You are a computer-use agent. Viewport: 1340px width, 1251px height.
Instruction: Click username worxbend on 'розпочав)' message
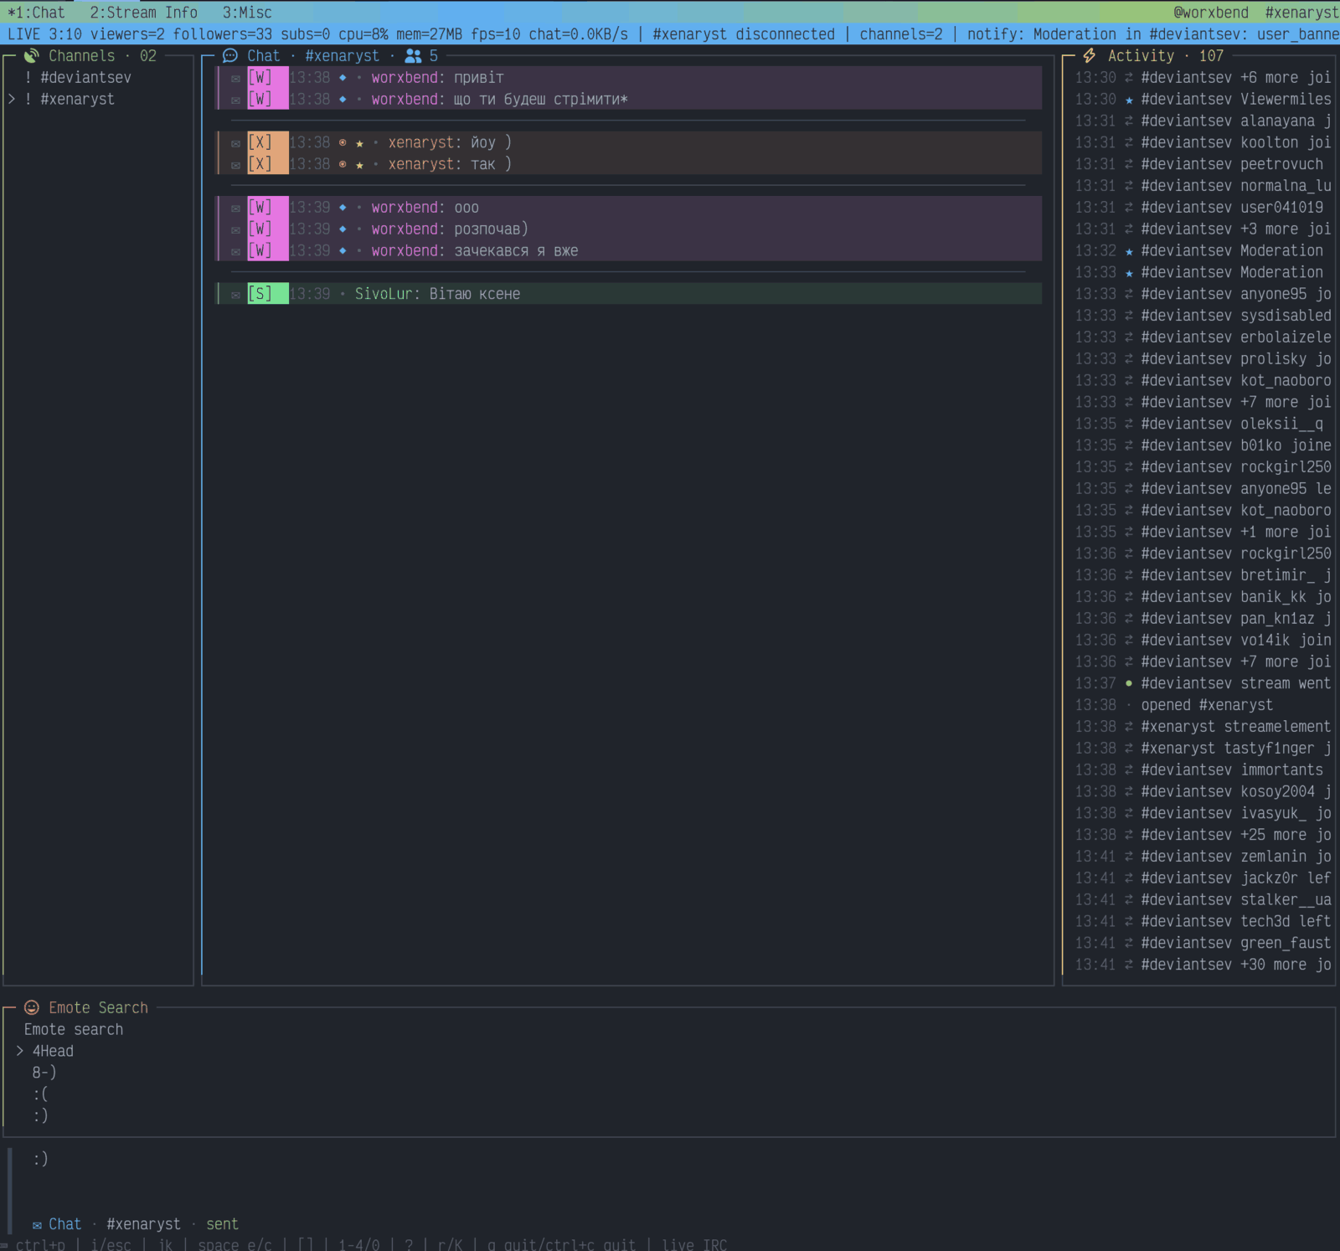click(x=405, y=229)
